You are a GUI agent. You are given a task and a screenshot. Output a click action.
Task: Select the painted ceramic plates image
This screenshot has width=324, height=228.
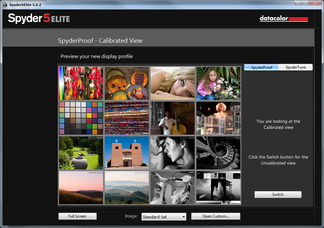point(127,83)
